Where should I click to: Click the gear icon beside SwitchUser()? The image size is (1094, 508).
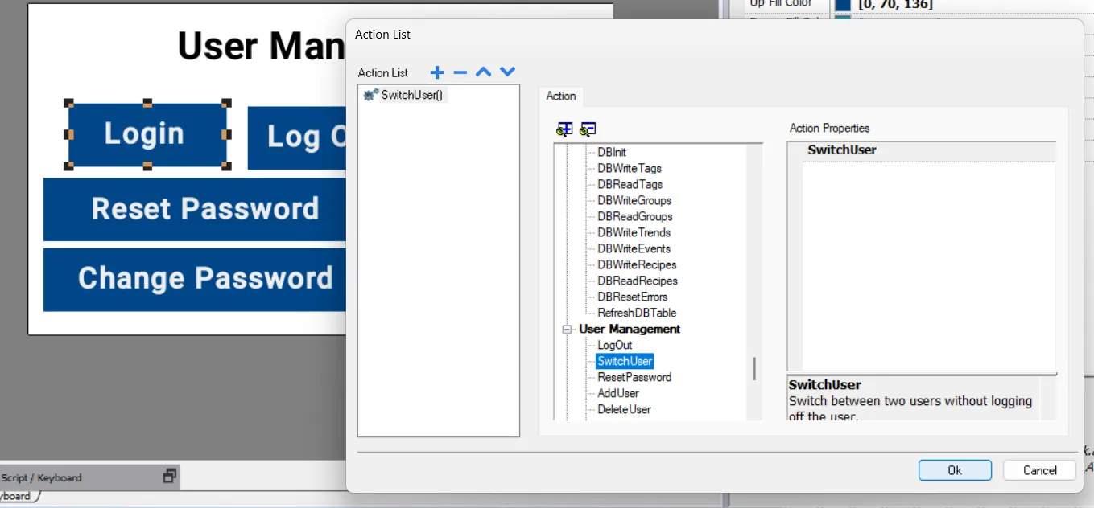pyautogui.click(x=370, y=95)
